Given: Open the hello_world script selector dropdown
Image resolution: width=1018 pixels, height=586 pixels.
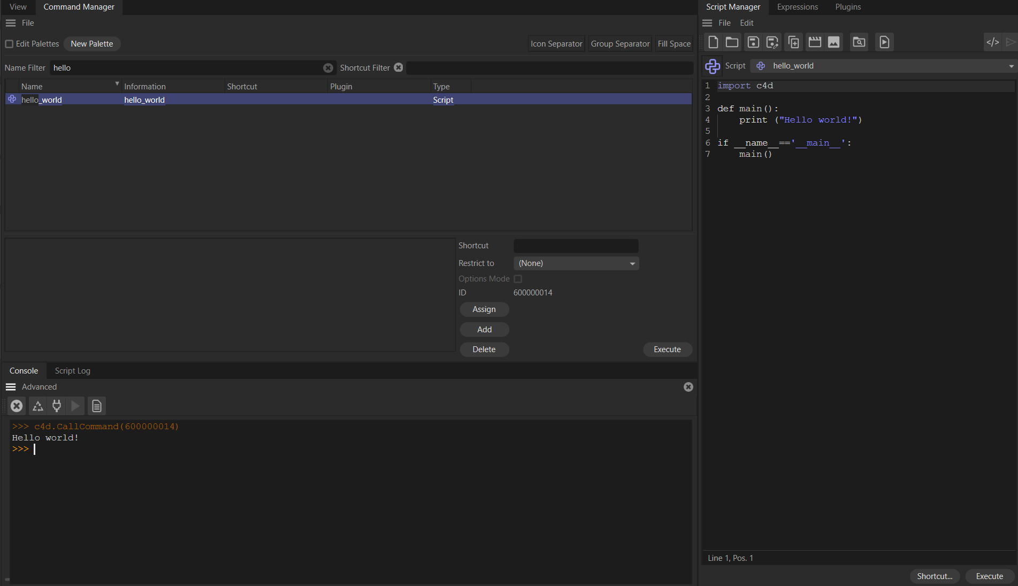Looking at the screenshot, I should coord(883,66).
